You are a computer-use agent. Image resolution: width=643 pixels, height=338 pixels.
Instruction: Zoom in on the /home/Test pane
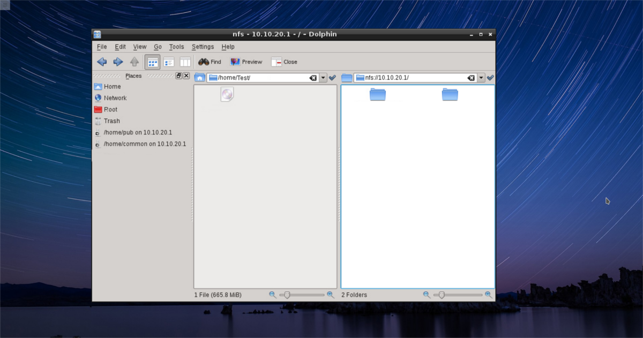click(x=330, y=295)
